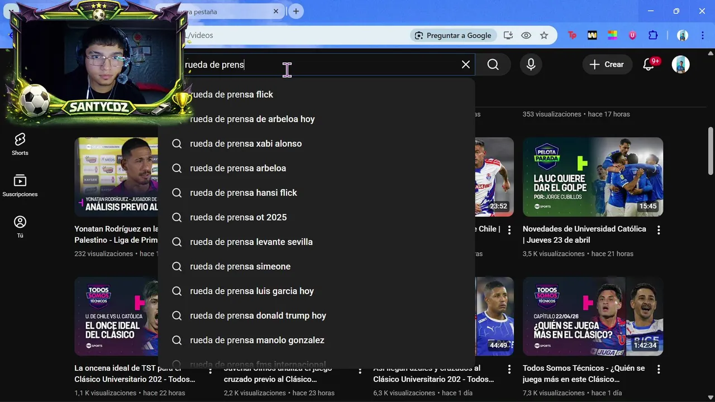Open the black W extension icon
The width and height of the screenshot is (715, 402).
[592, 35]
